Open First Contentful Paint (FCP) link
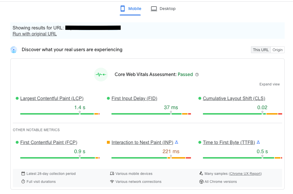Screen dimensions: 293x194 pyautogui.click(x=49, y=143)
